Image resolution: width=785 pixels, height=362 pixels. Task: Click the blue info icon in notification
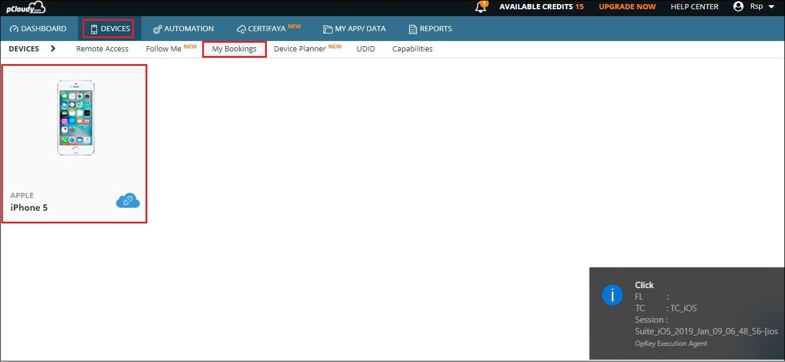point(612,296)
